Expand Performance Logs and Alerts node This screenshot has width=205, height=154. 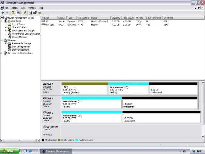tap(6, 34)
